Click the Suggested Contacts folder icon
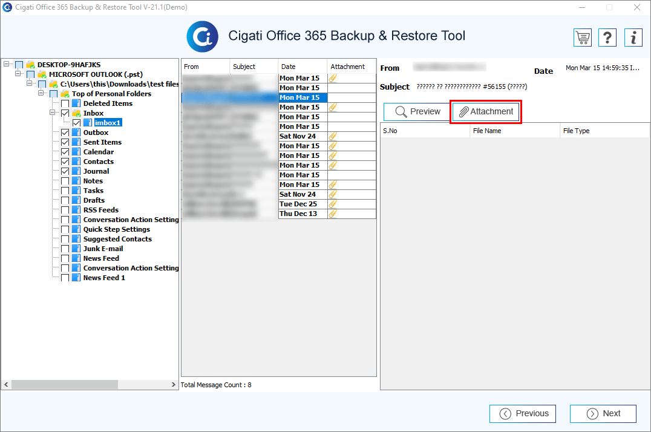The width and height of the screenshot is (651, 432). (76, 239)
